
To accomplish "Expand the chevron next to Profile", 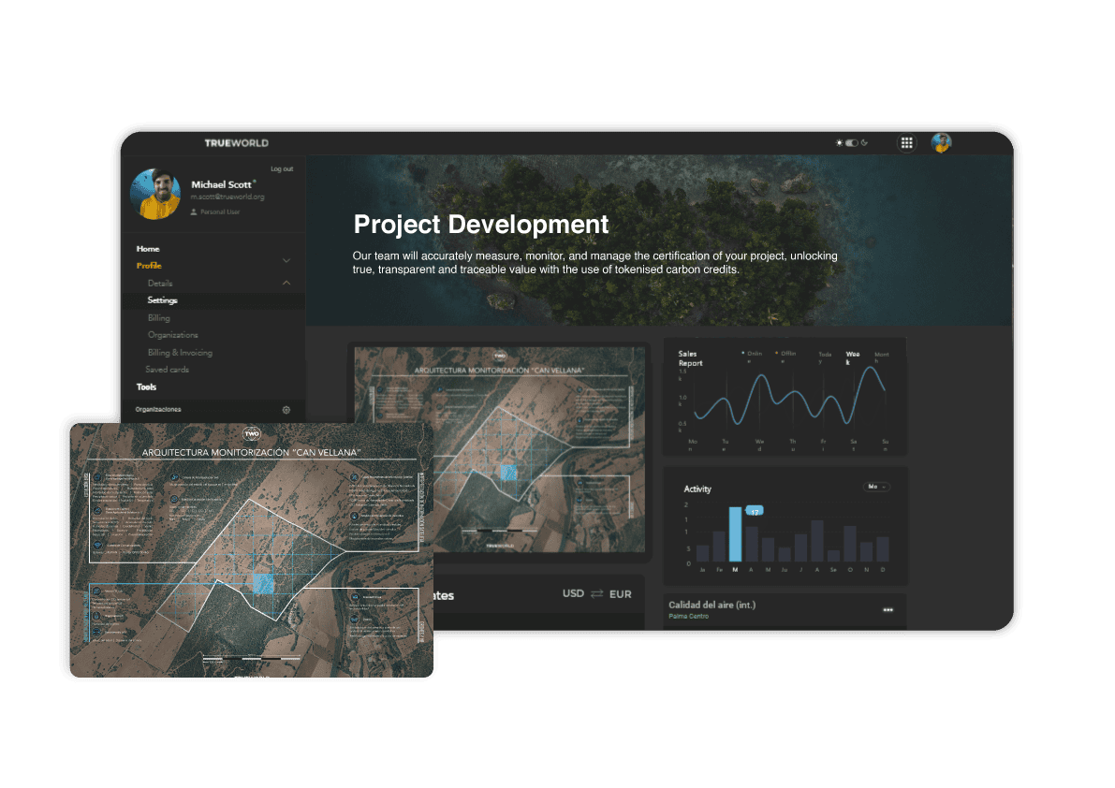I will coord(286,261).
